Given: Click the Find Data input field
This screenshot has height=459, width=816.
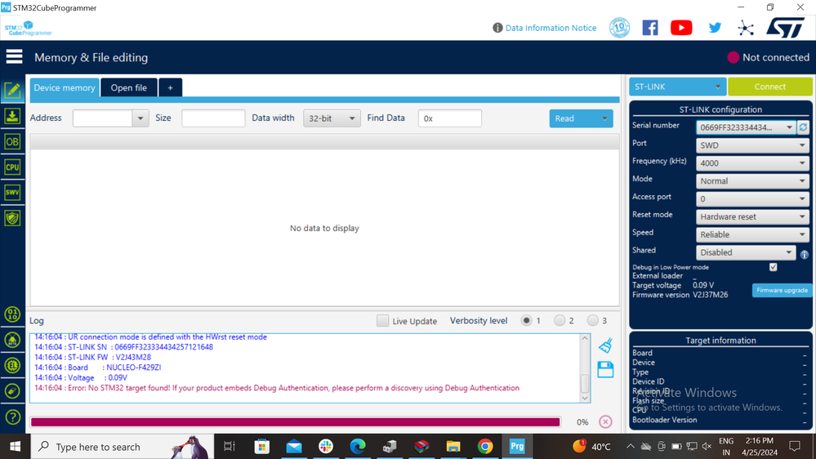Looking at the screenshot, I should click(x=449, y=118).
